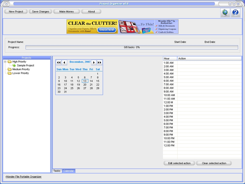The image size is (245, 184).
Task: Select the 3:00 PM hour row
Action: tap(202, 113)
